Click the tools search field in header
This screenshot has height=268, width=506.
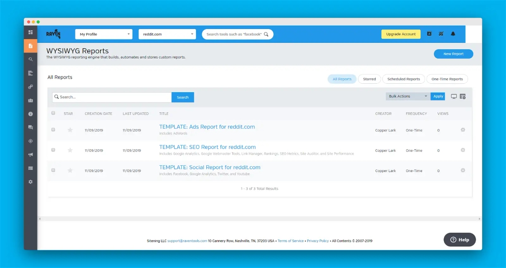[237, 34]
